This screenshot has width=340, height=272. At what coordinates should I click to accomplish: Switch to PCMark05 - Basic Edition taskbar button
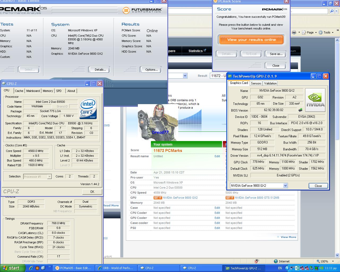pos(73,268)
